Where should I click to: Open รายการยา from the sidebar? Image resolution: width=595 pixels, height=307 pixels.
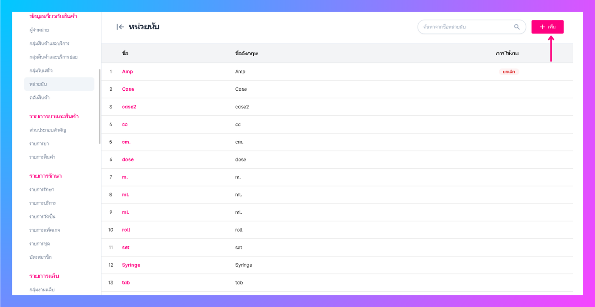[39, 144]
